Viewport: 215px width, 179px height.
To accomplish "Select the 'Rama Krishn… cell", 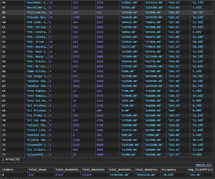I will (36, 71).
